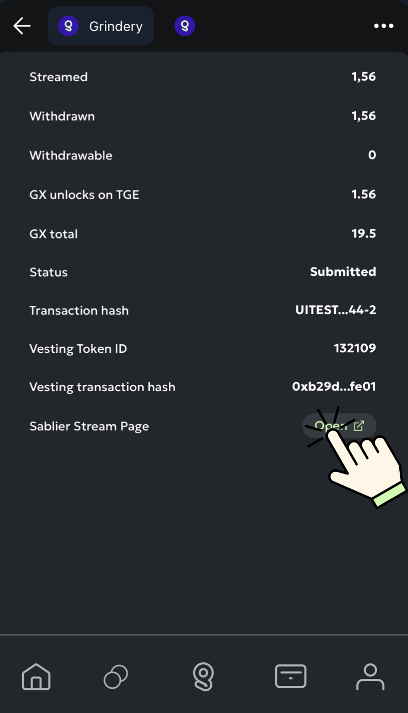Tap the Vesting Token ID value 132109

(x=355, y=348)
